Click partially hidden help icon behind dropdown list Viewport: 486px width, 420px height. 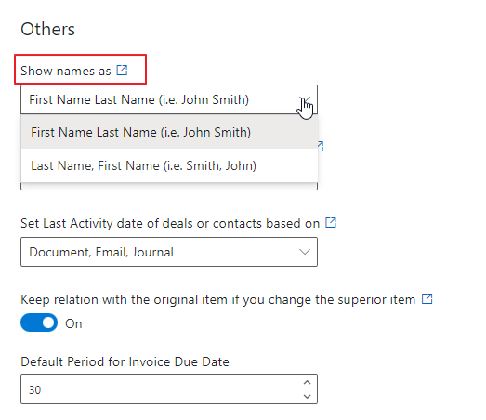click(x=321, y=146)
